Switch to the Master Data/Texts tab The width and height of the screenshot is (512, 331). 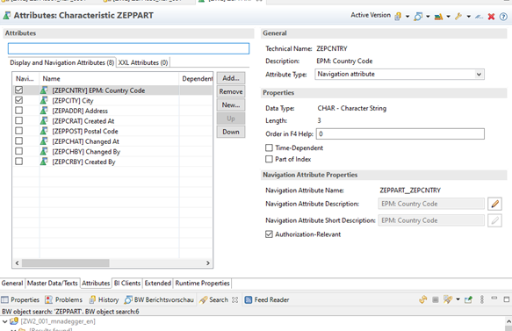tap(52, 283)
